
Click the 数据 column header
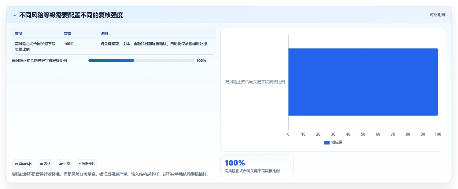[x=68, y=34]
